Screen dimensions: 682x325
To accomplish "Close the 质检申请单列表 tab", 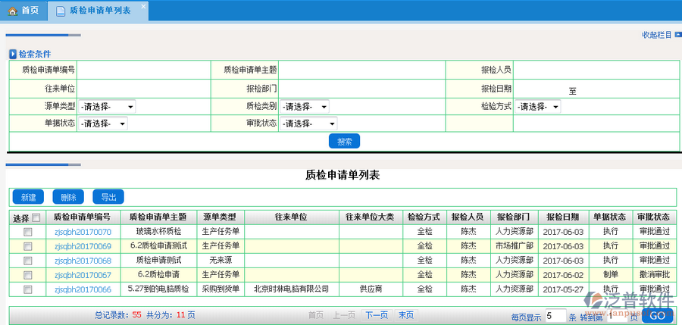I will pyautogui.click(x=143, y=6).
